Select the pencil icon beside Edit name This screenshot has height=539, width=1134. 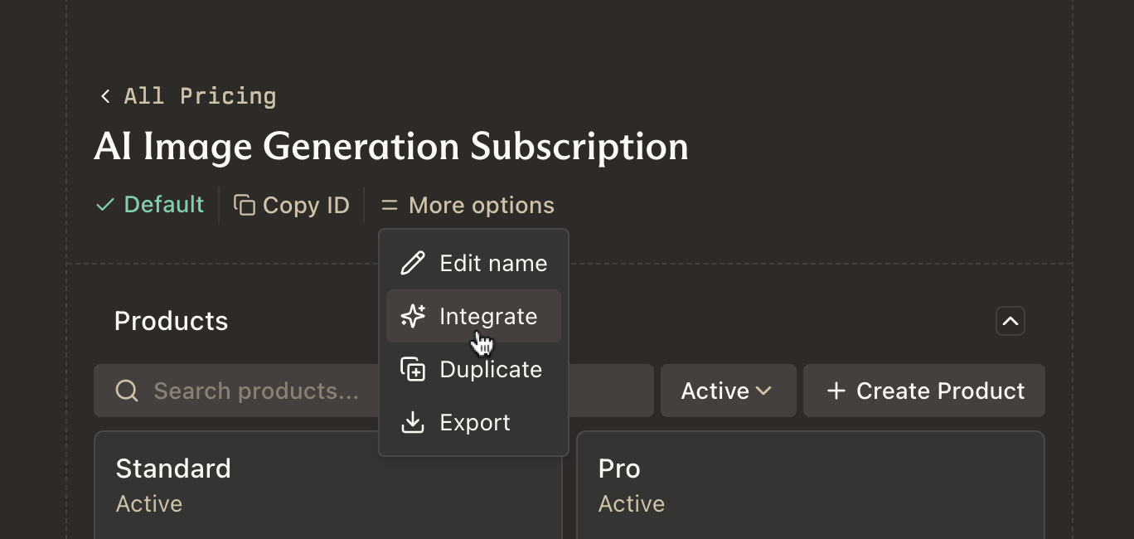413,263
